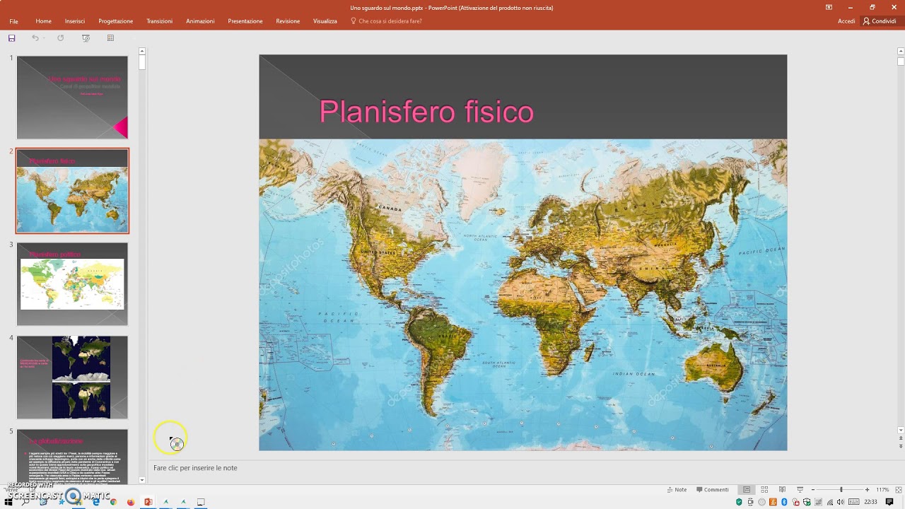This screenshot has width=905, height=509.
Task: Start Slide Show view from status bar
Action: pos(800,489)
